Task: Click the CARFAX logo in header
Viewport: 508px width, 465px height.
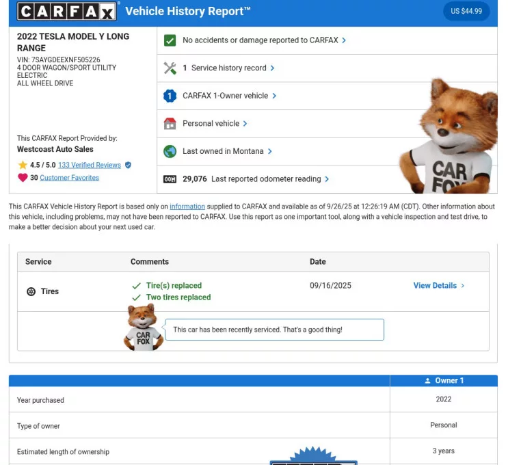Action: pyautogui.click(x=66, y=11)
